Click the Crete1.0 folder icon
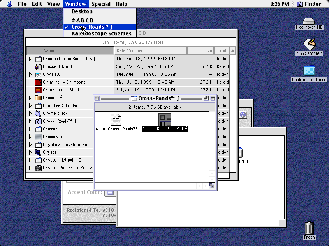The width and height of the screenshot is (329, 246). 38,75
